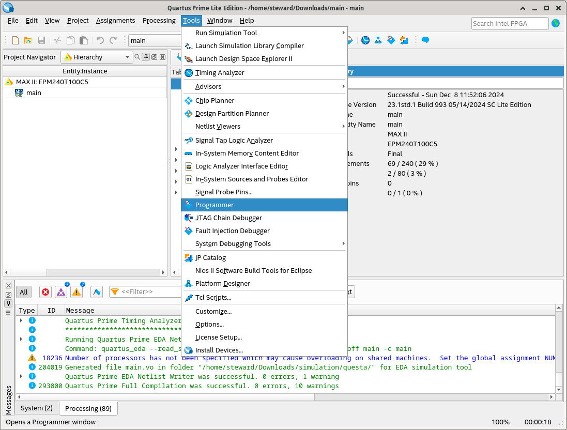This screenshot has height=430, width=567.
Task: Open Signal Tap Logic Analyzer
Action: pos(264,141)
